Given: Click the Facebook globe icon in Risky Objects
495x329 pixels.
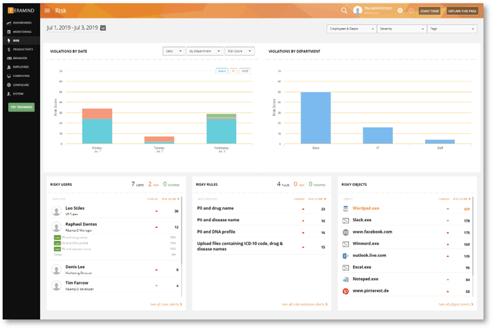Looking at the screenshot, I should (345, 232).
